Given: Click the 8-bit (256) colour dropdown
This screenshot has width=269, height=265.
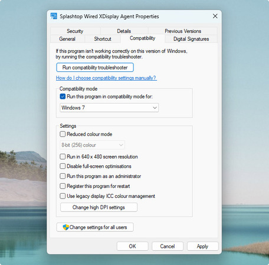Looking at the screenshot, I should pos(92,145).
